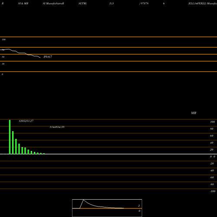Viewport: 217px width, 217px height.
Task: Click the 1144854.59 value label
Action: pos(57,127)
